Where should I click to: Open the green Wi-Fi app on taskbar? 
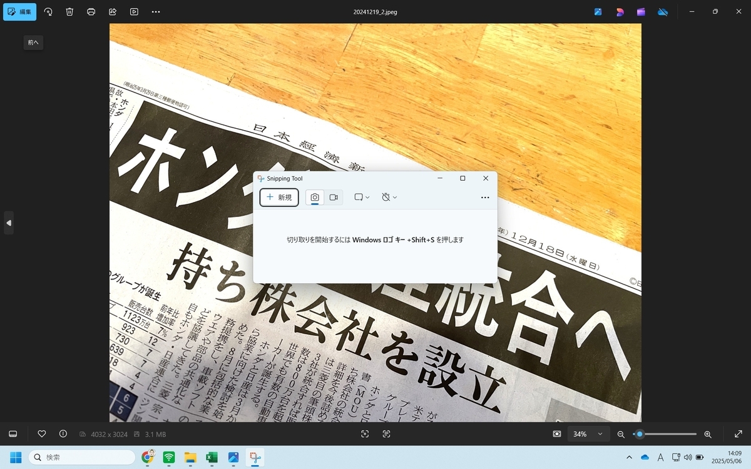[169, 457]
